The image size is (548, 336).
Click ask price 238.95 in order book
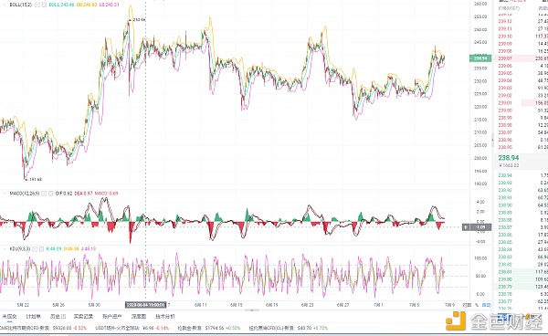pyautogui.click(x=505, y=147)
